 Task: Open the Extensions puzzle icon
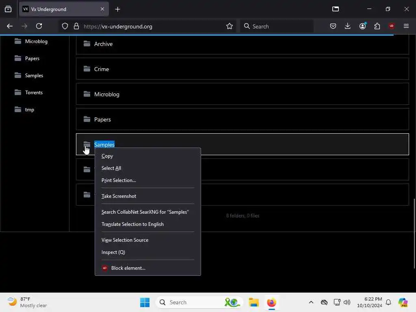377,26
